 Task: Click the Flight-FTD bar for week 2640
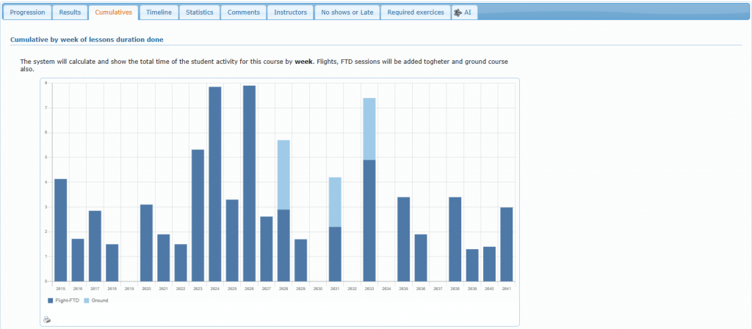coord(490,264)
